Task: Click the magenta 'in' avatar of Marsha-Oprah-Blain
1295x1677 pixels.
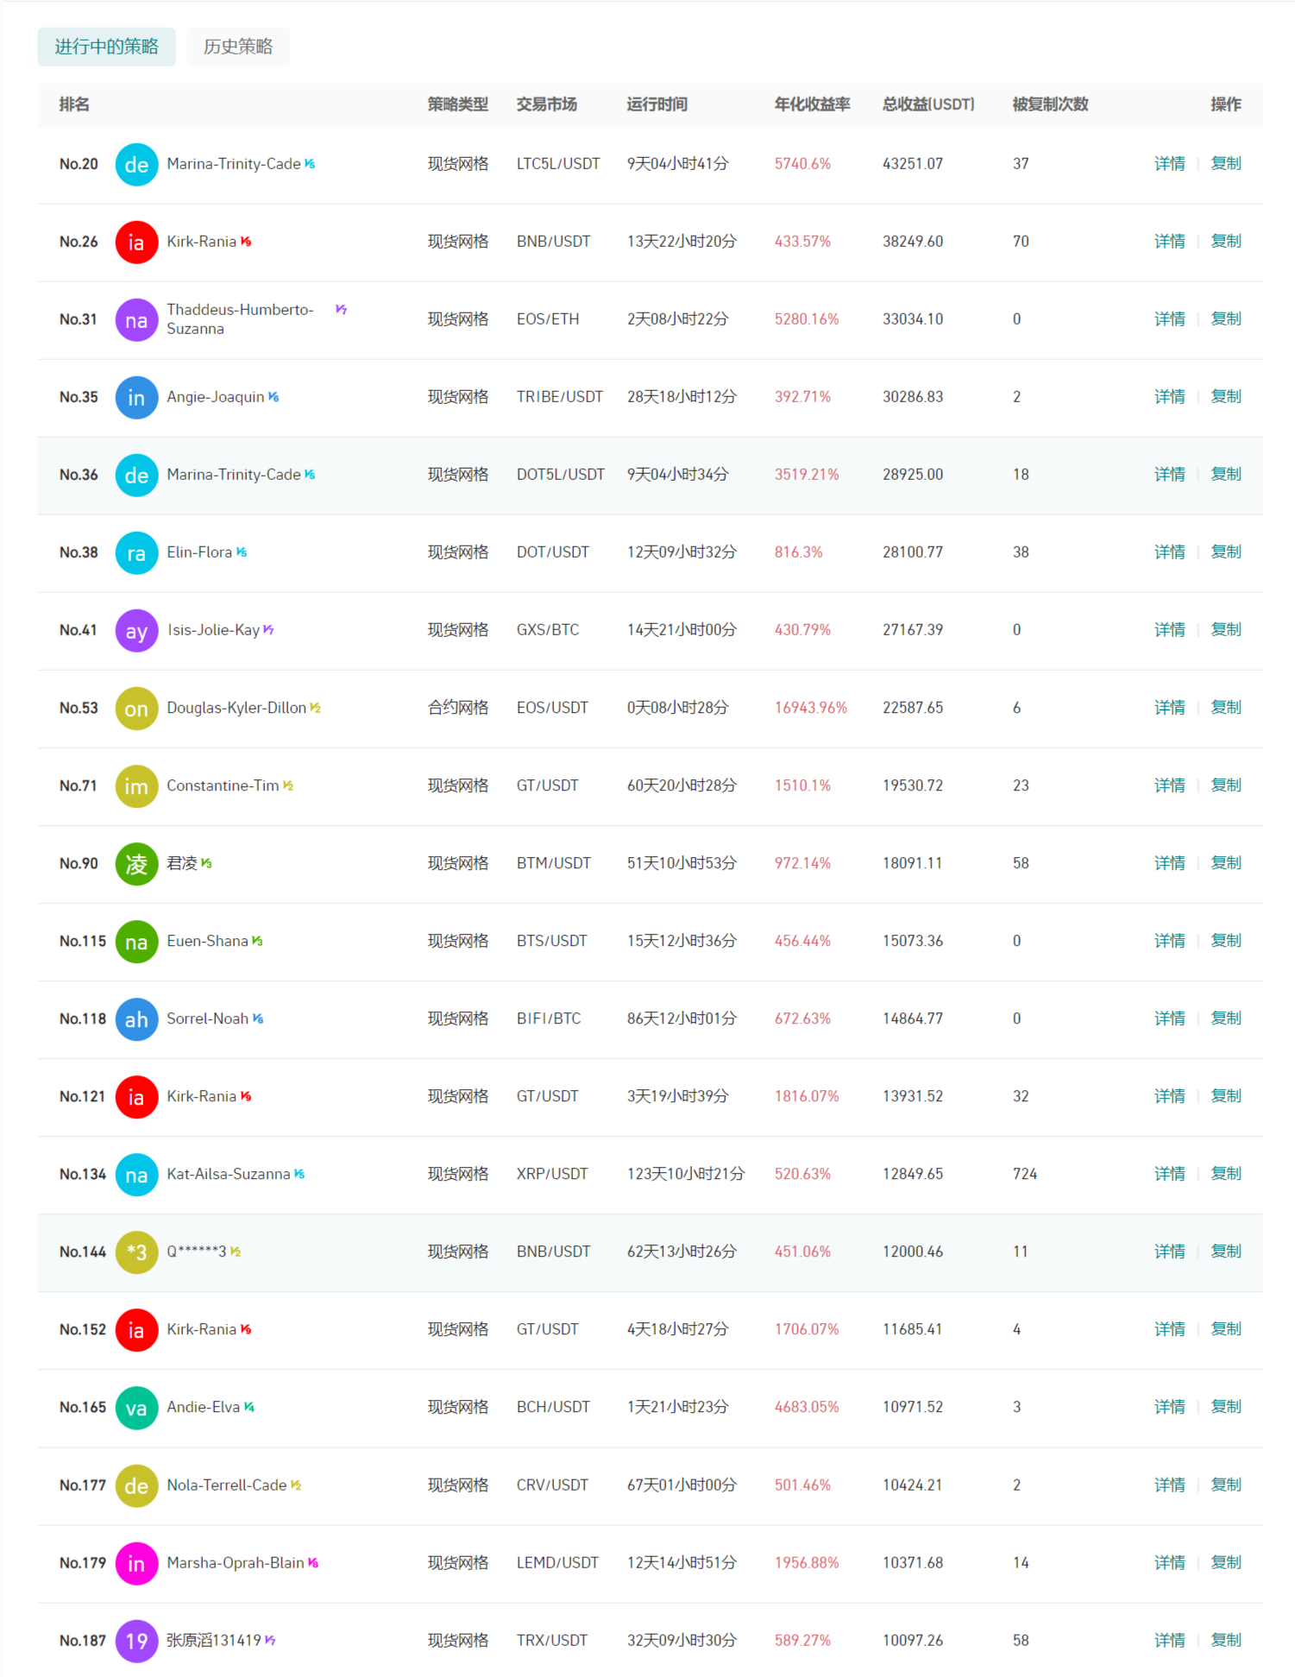Action: [136, 1562]
